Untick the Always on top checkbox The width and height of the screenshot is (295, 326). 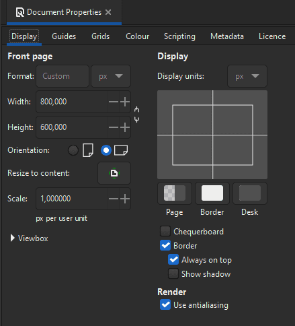coord(173,260)
